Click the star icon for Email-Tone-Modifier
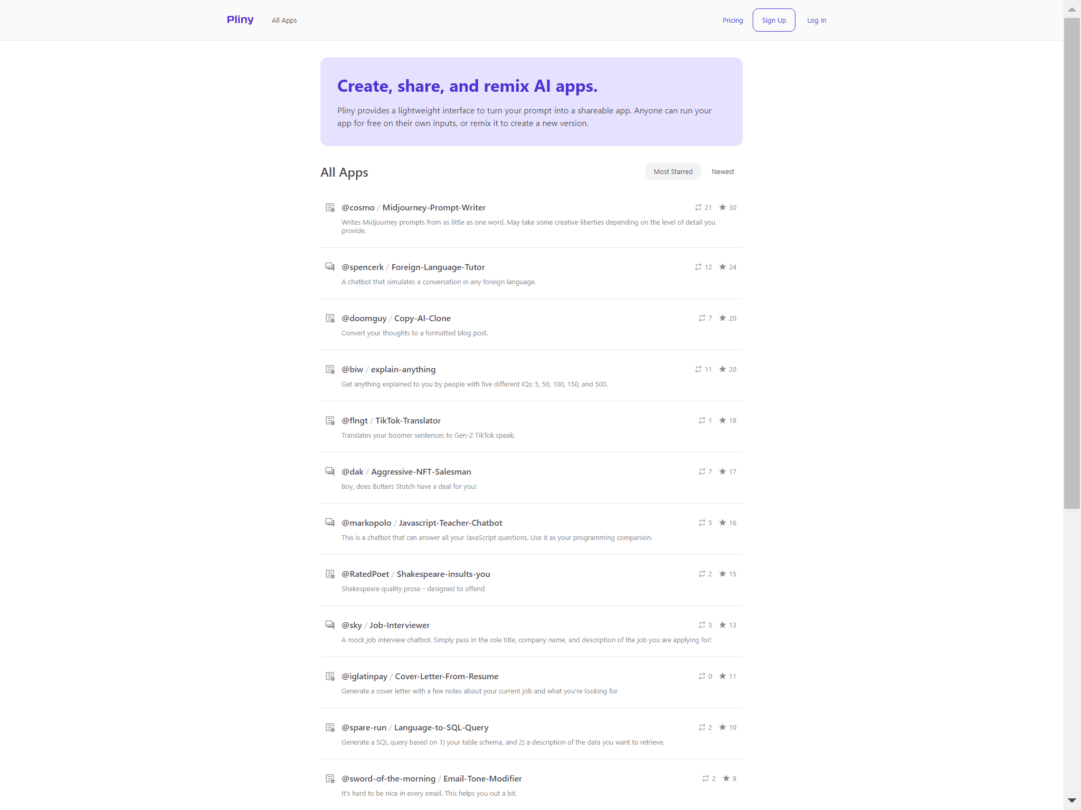The height and width of the screenshot is (810, 1081). click(726, 778)
